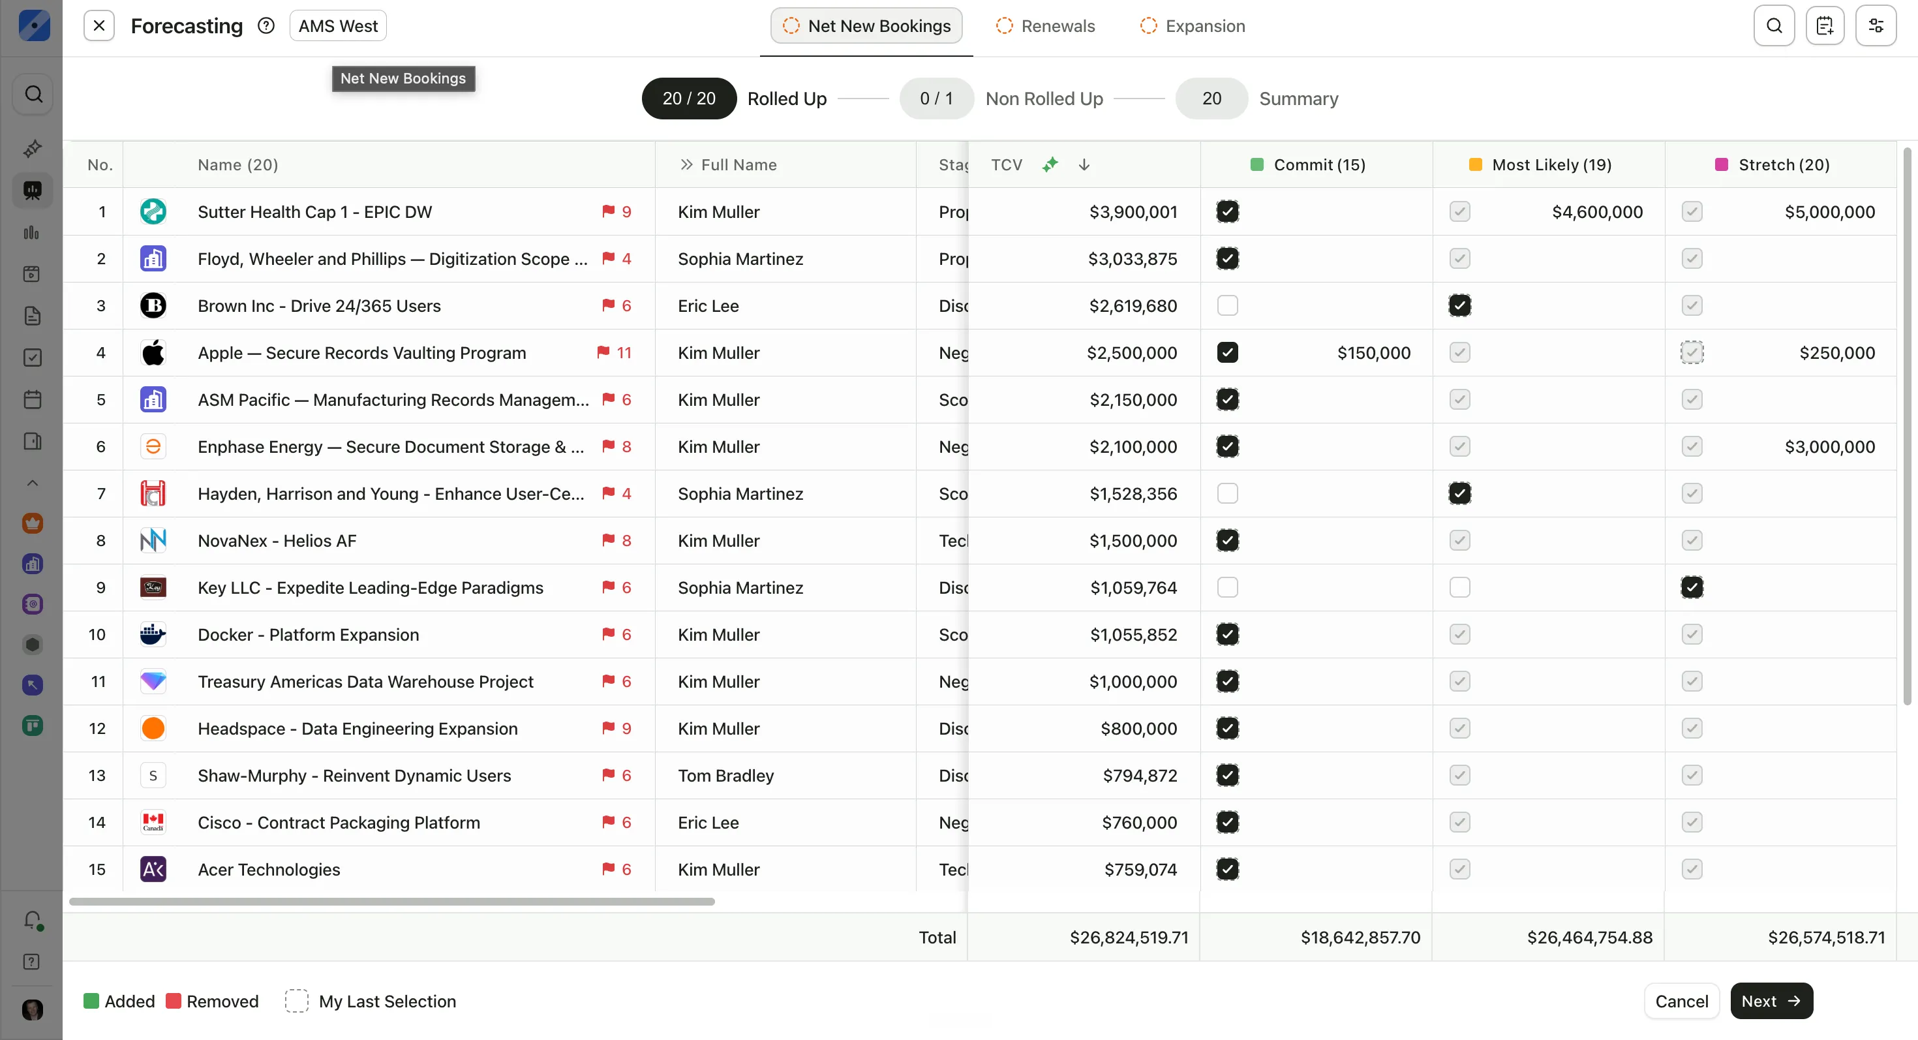The image size is (1918, 1040).
Task: Click the My Last Selection legend box
Action: 296,1002
